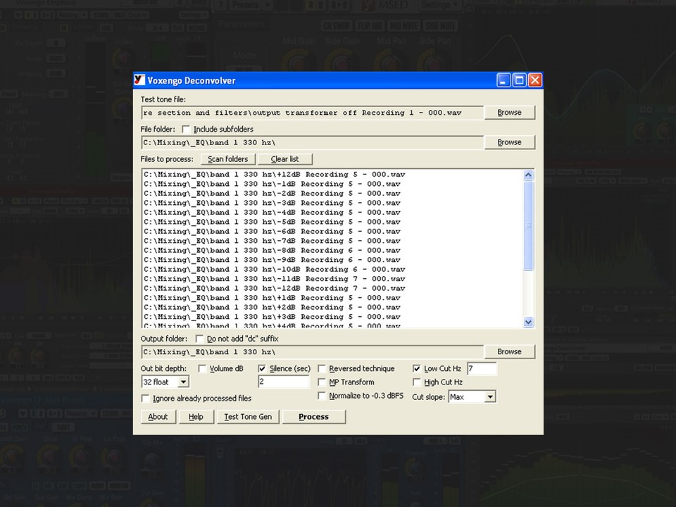This screenshot has width=676, height=507.
Task: Select the "+3dB Recording 5 - 000.wav" list entry
Action: (272, 317)
